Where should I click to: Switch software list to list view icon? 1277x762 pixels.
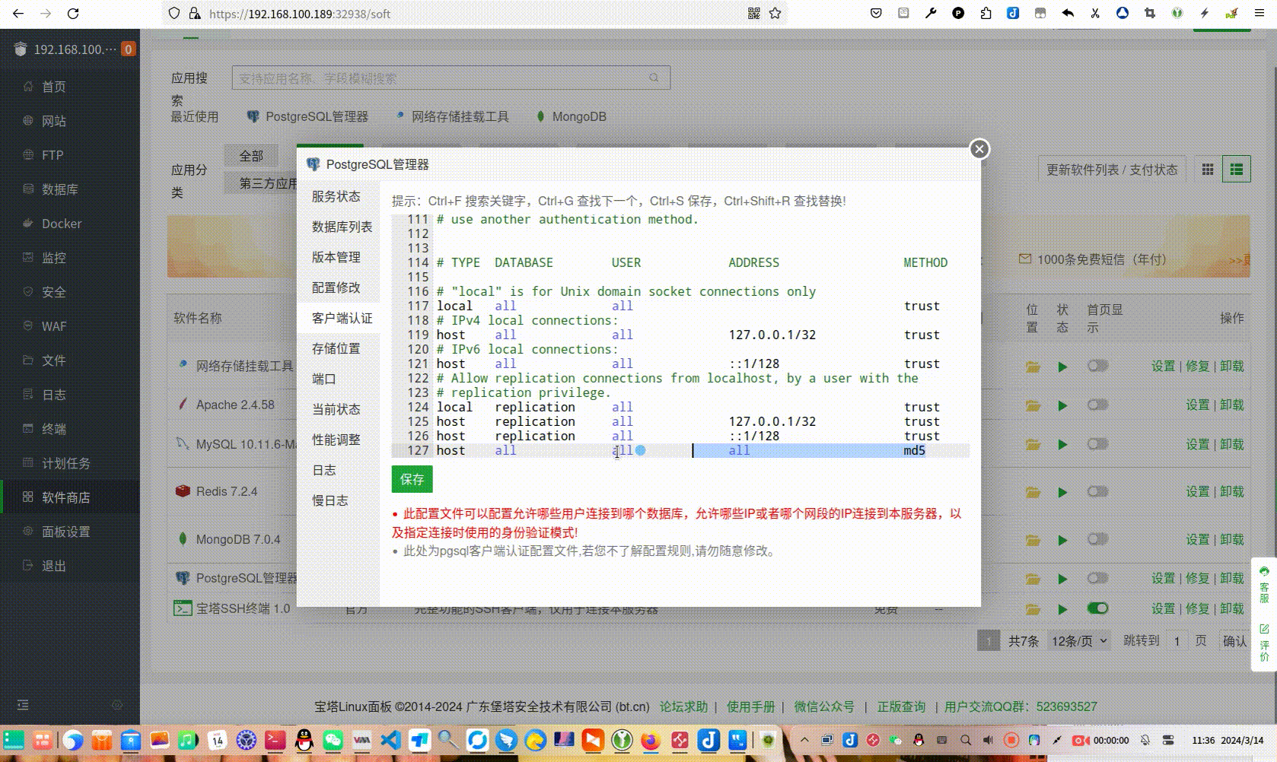click(1237, 170)
